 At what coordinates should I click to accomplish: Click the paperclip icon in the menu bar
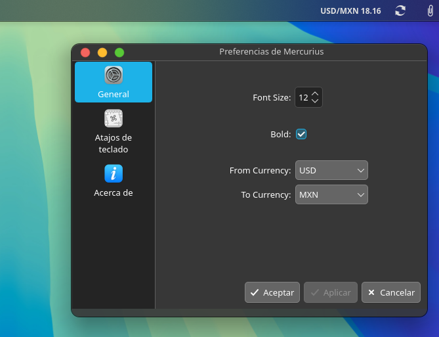pos(430,11)
